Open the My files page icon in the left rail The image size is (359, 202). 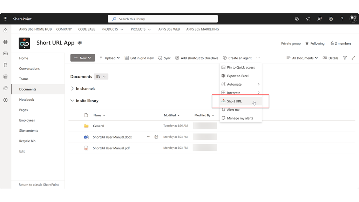pos(6,65)
